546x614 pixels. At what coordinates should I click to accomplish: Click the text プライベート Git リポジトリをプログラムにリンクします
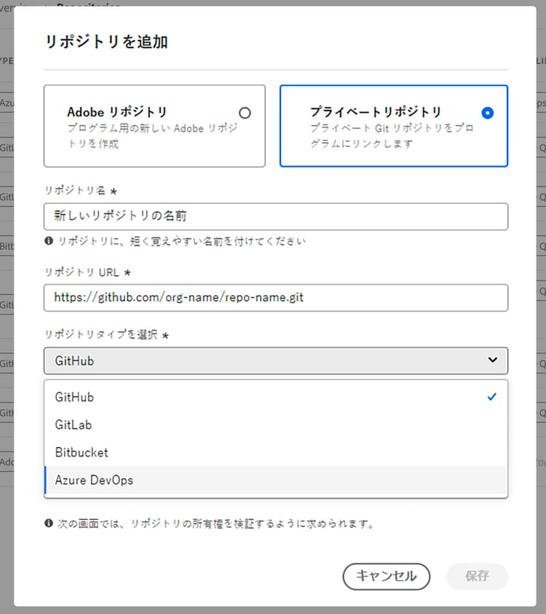coord(392,136)
